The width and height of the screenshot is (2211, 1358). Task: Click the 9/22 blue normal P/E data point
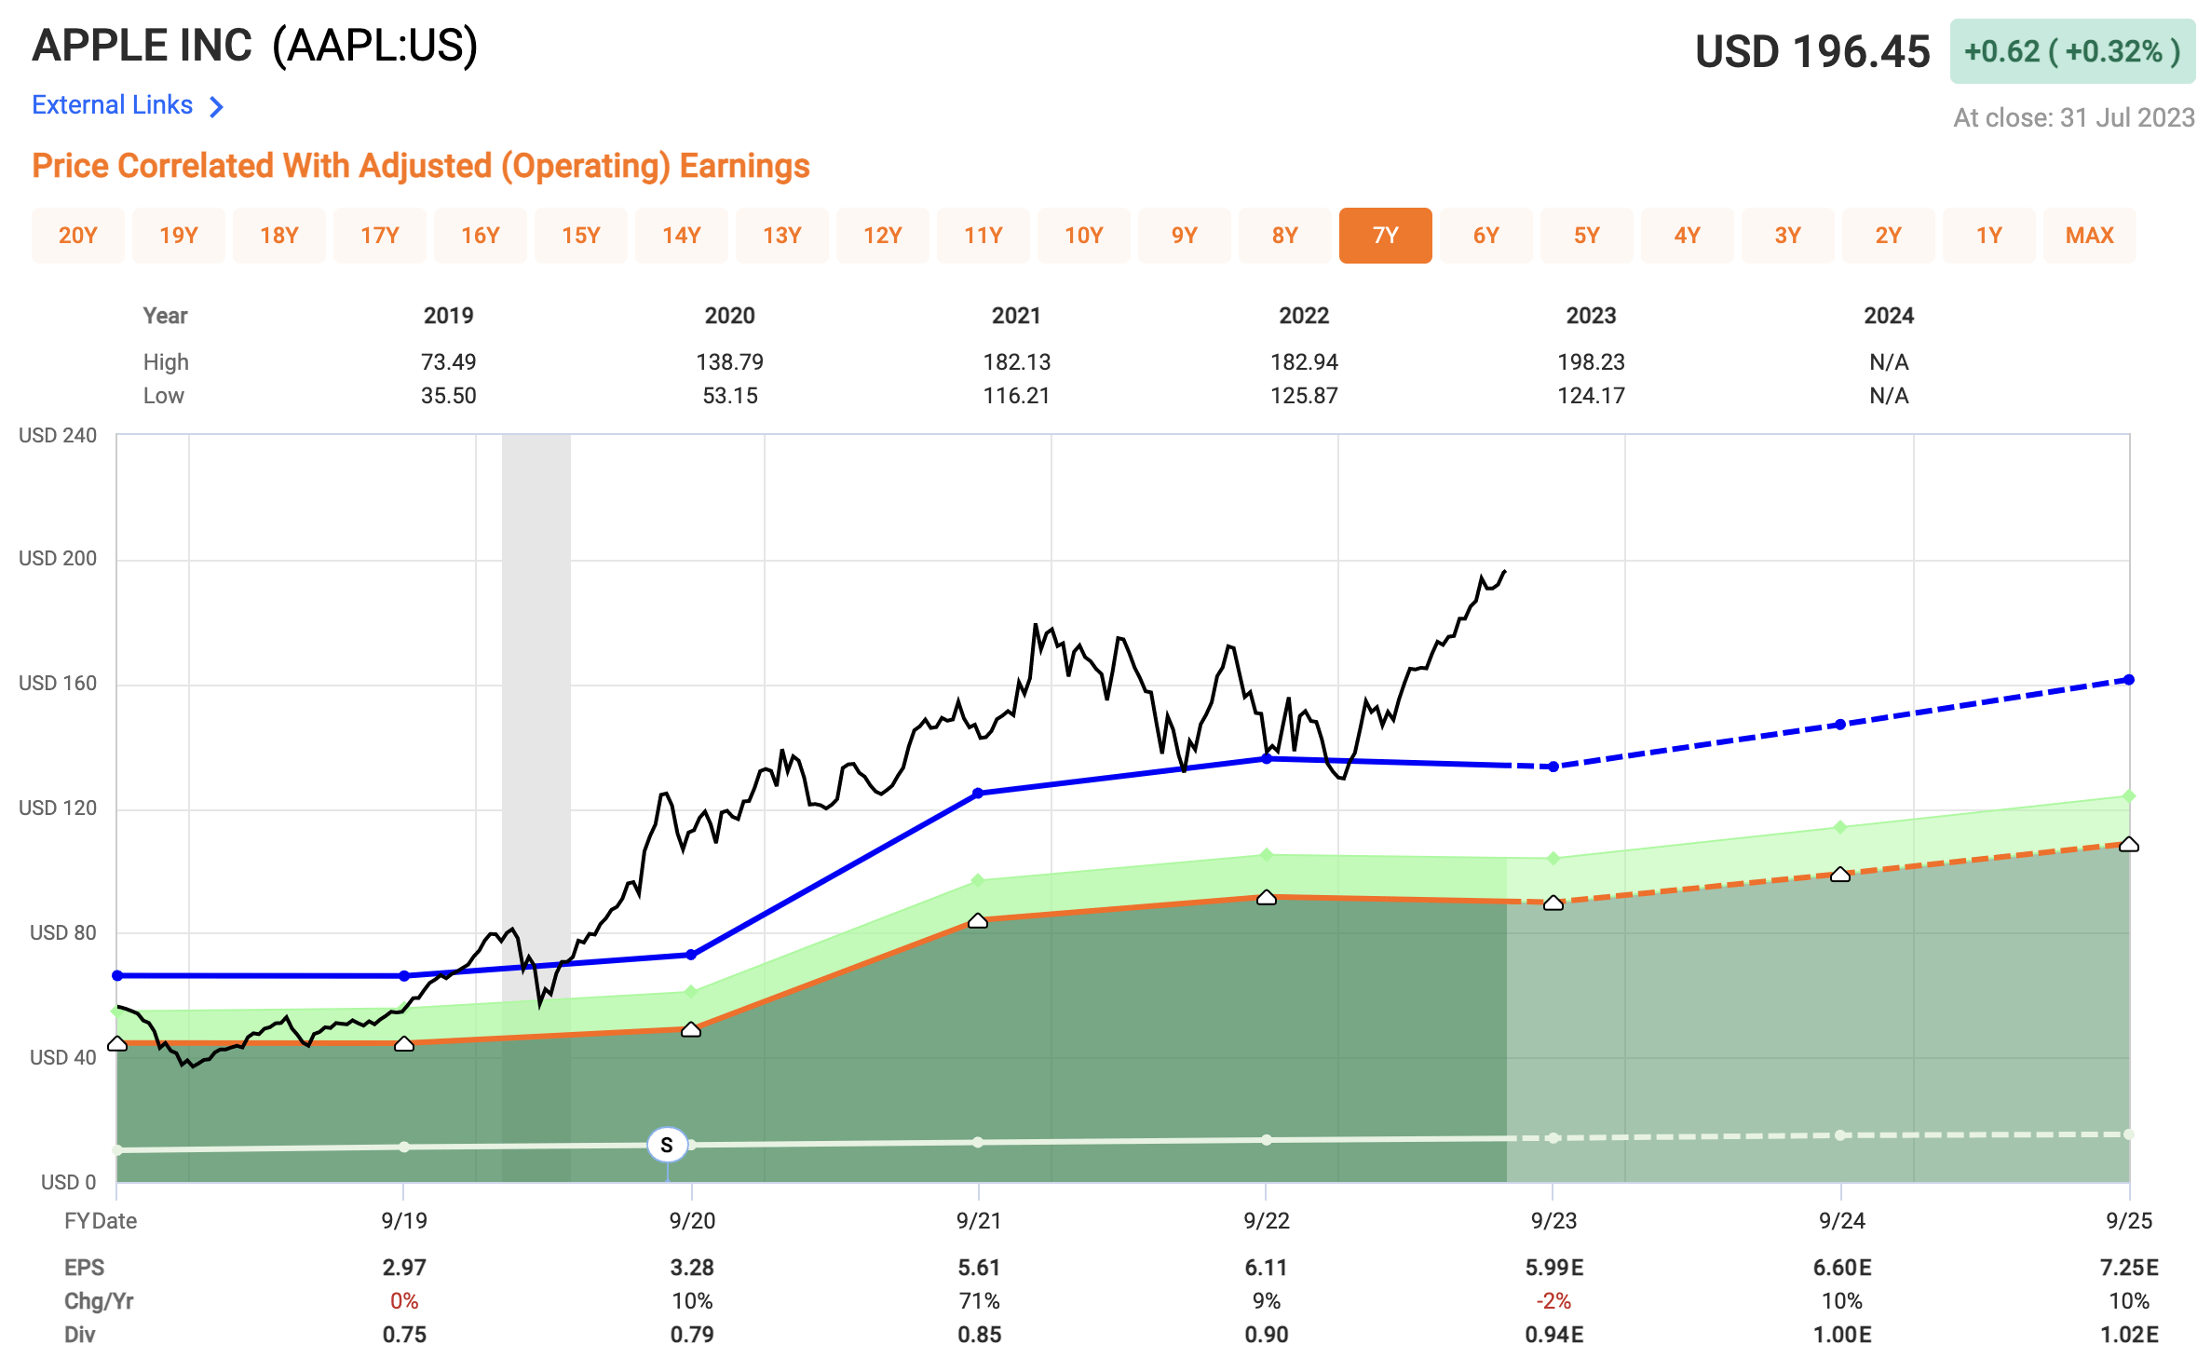pos(1267,759)
